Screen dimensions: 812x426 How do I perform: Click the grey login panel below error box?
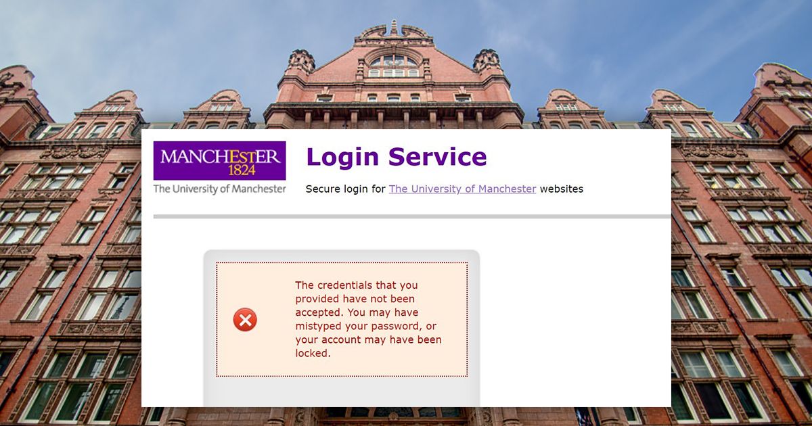342,392
